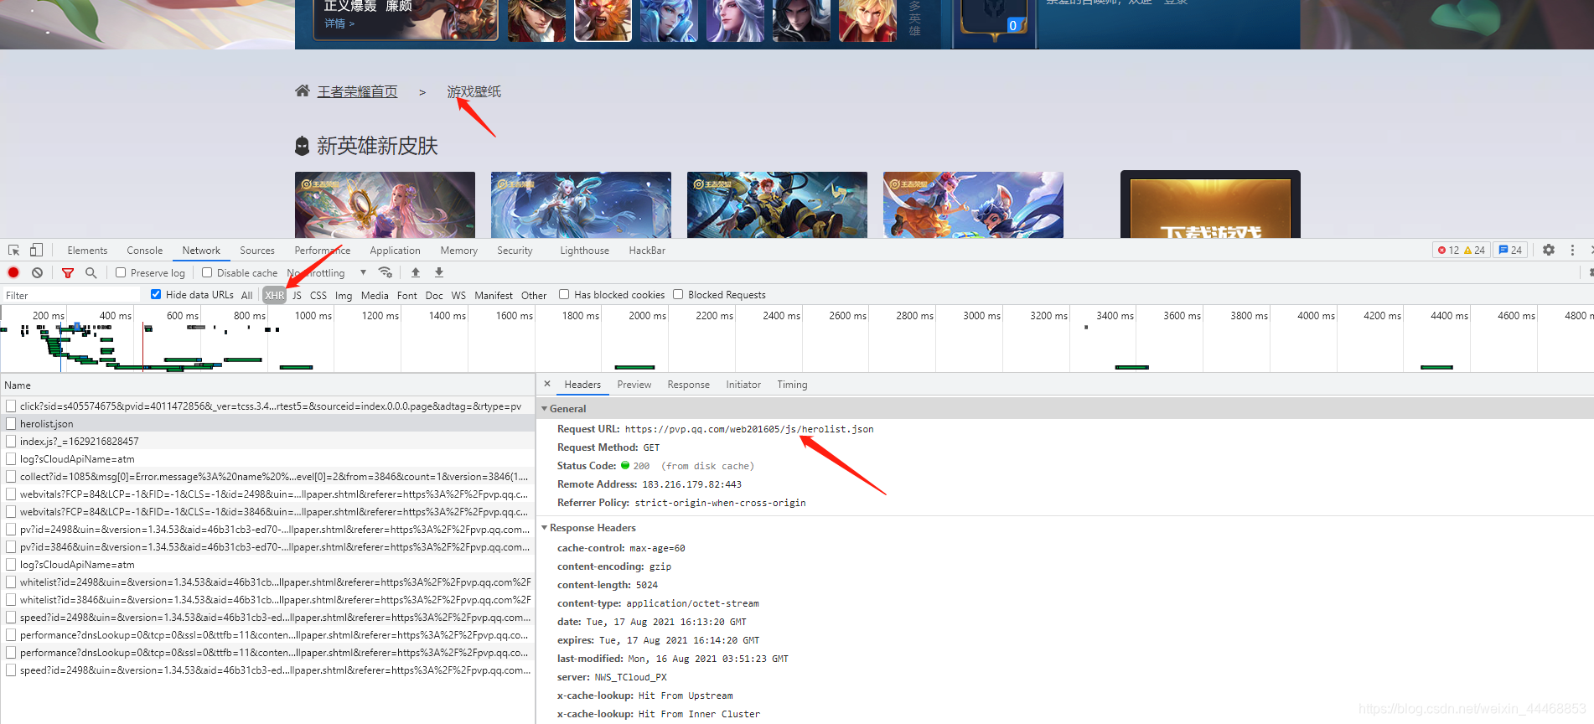Tick checkbox beside index.js?_=1629216828457 row
This screenshot has height=724, width=1594.
point(11,442)
